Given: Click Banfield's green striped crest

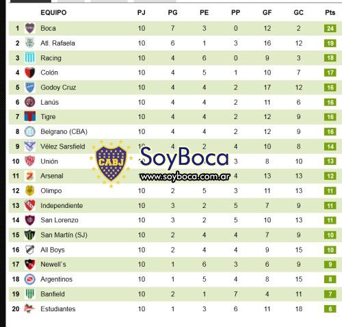Looking at the screenshot, I should (30, 293).
